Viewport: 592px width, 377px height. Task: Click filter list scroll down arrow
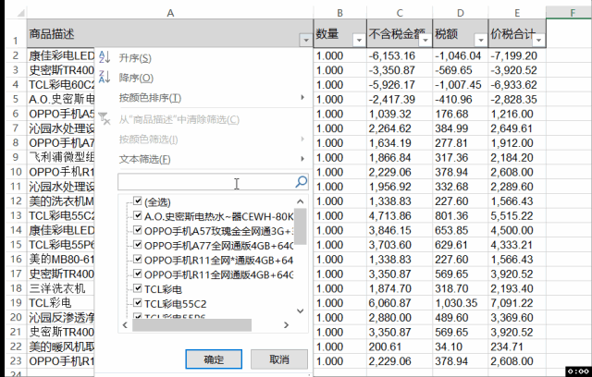[300, 311]
